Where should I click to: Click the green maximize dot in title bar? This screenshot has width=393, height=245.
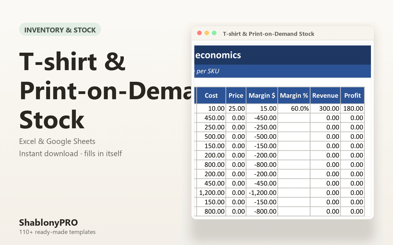click(x=214, y=33)
